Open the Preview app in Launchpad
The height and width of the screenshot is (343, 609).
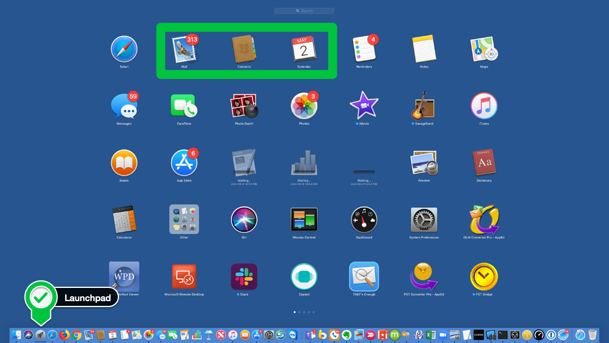424,163
